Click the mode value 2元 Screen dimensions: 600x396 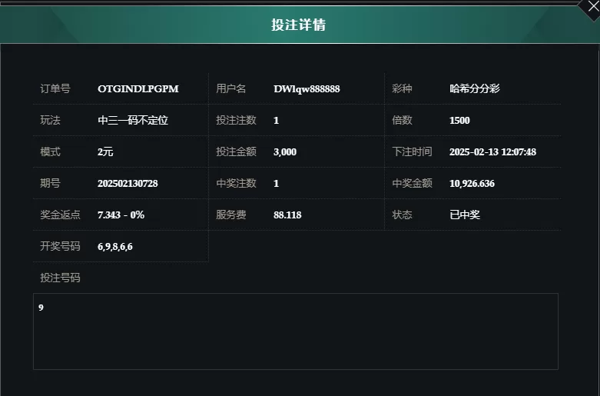(105, 152)
